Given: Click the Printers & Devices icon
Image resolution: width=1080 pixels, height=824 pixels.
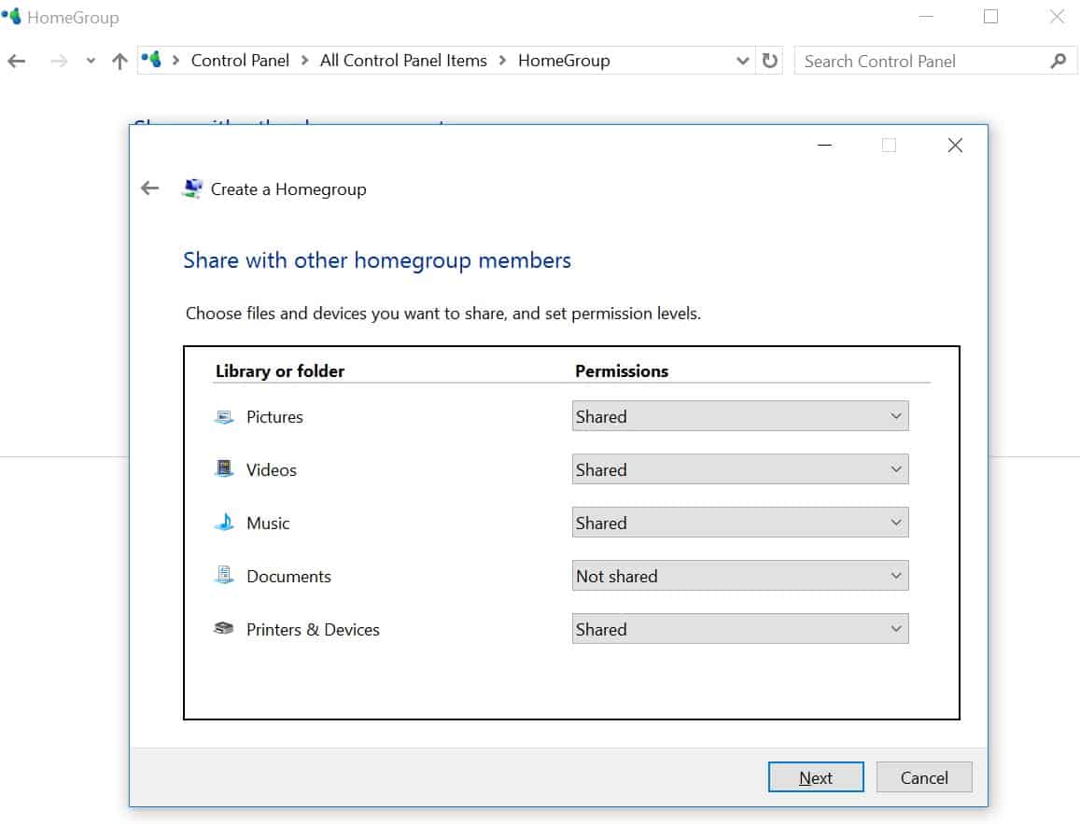Looking at the screenshot, I should tap(224, 628).
